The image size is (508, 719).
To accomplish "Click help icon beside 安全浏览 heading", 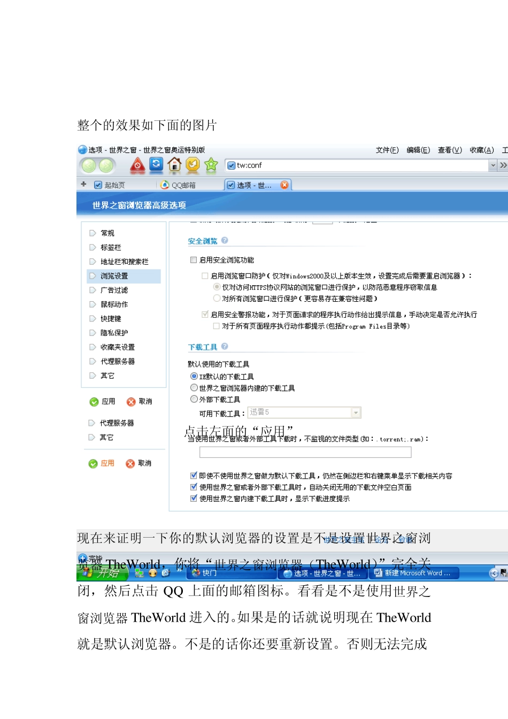I will point(225,241).
